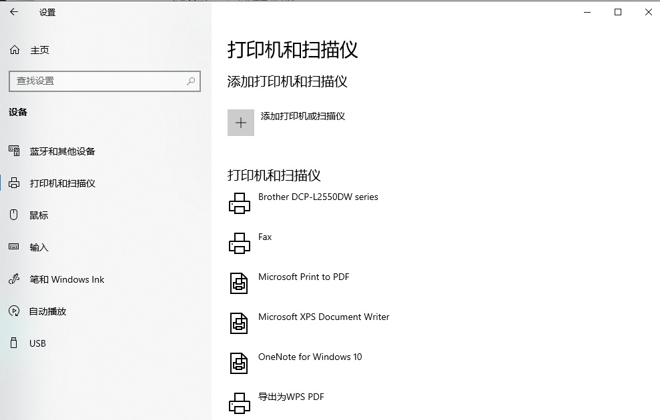Click the home icon next to 主页
Viewport: 660px width, 420px height.
(13, 49)
